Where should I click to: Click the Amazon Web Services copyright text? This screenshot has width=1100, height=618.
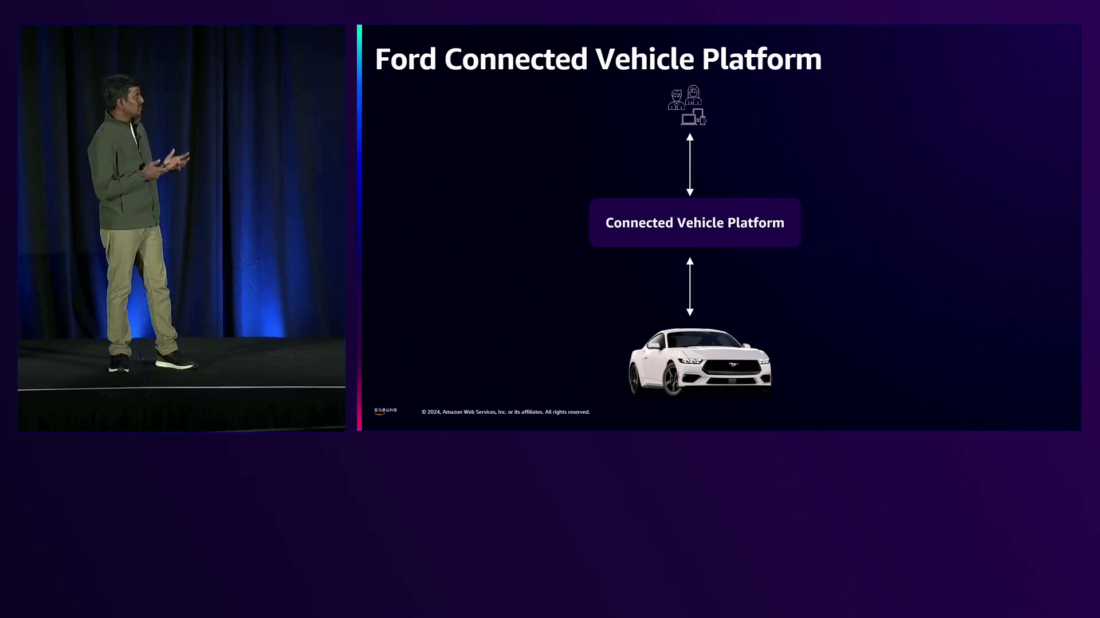(505, 412)
